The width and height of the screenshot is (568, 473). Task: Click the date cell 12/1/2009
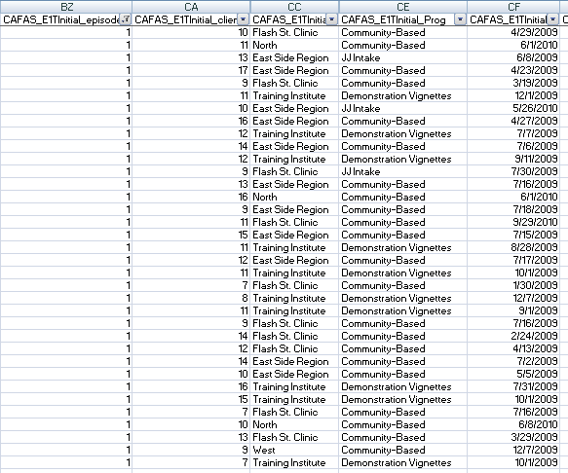[x=513, y=96]
